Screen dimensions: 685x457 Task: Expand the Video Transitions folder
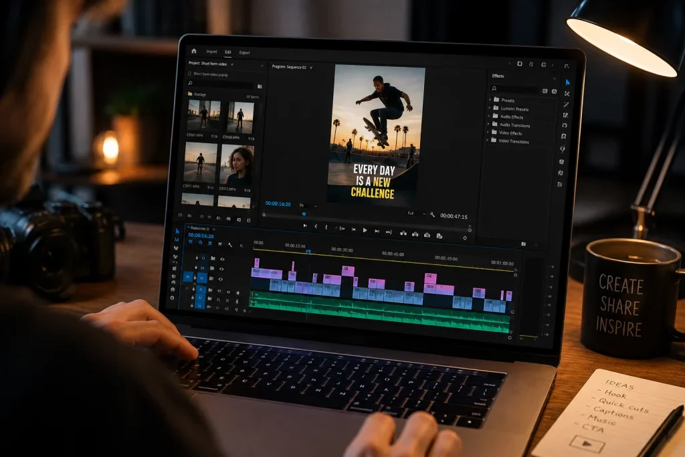(x=487, y=141)
